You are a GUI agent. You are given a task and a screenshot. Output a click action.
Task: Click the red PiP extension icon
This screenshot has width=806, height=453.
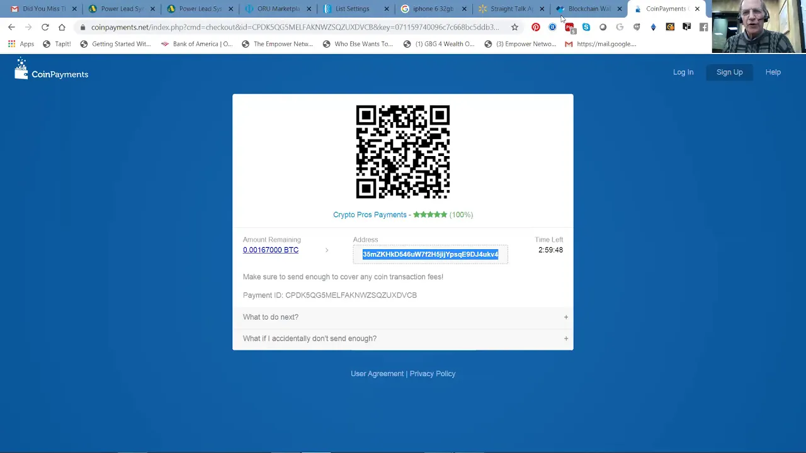coord(569,27)
